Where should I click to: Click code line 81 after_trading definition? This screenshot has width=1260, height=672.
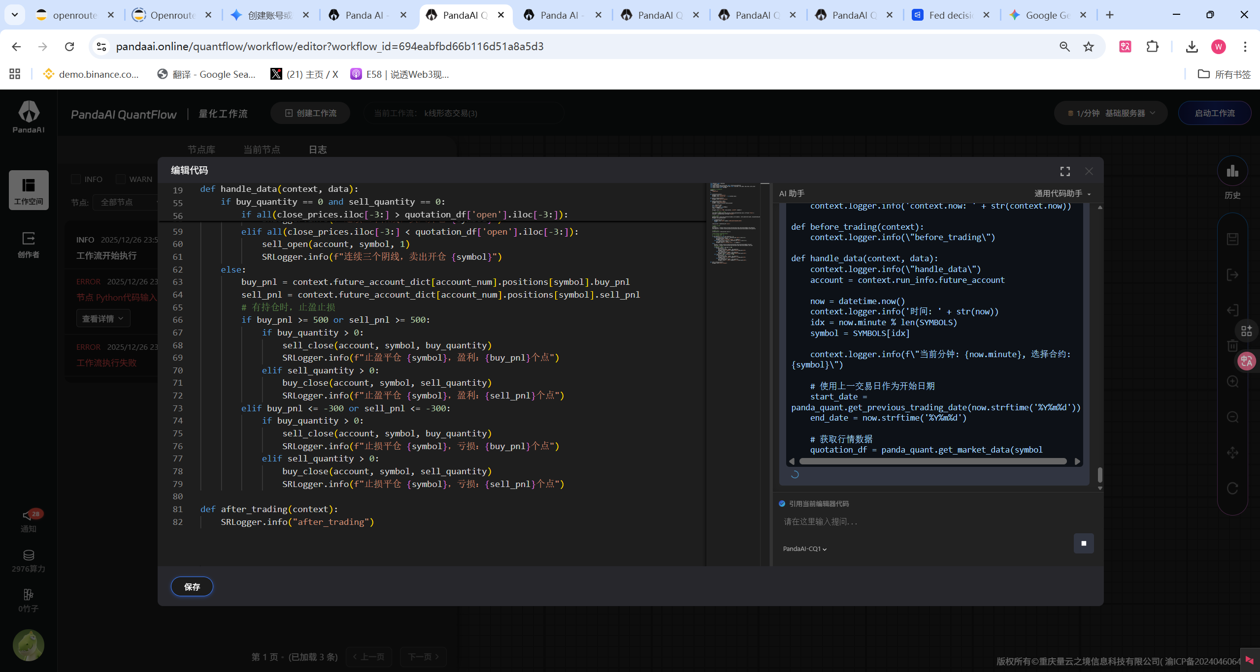(x=269, y=509)
